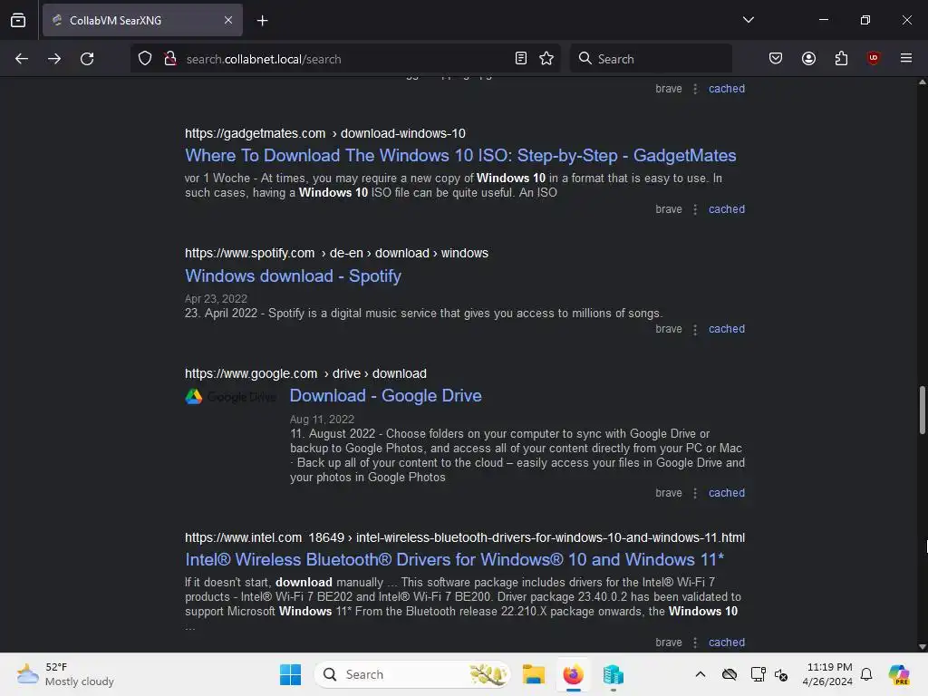Click Firefox icon in taskbar
Viewport: 928px width, 696px height.
(x=573, y=674)
